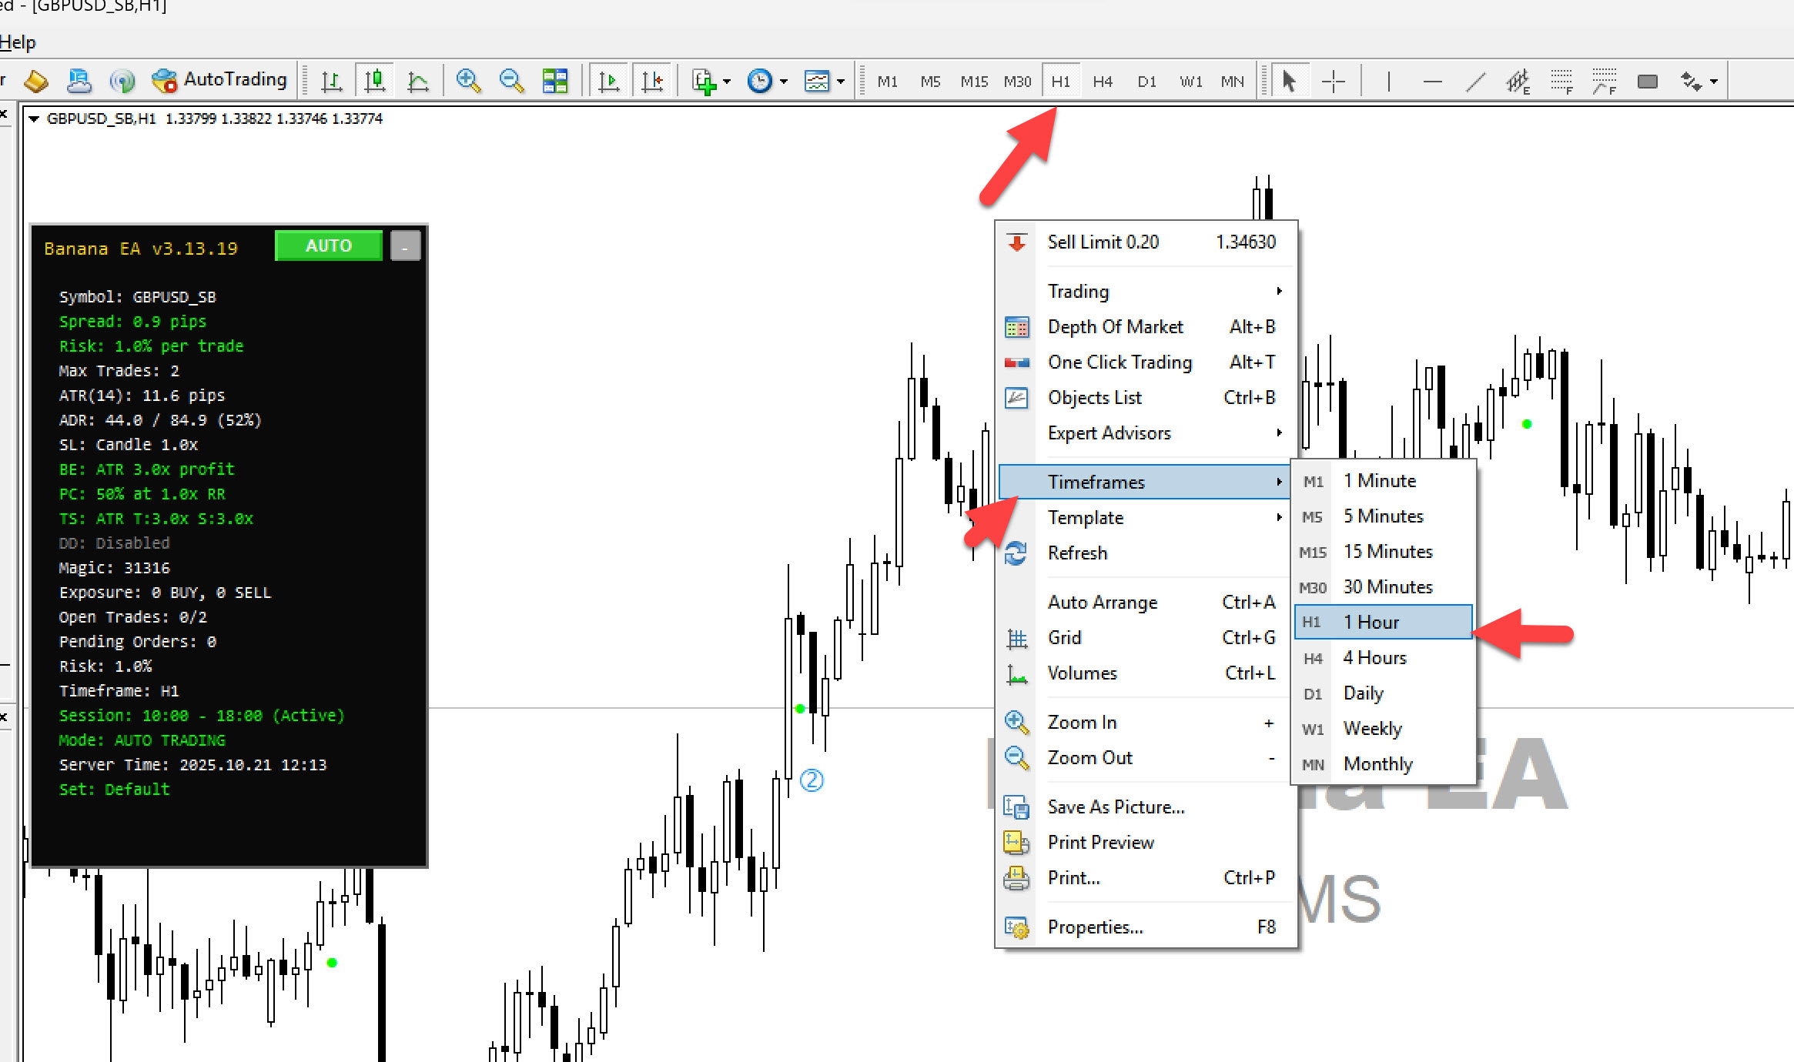This screenshot has height=1062, width=1794.
Task: Choose Properties... from the context menu
Action: click(x=1095, y=927)
